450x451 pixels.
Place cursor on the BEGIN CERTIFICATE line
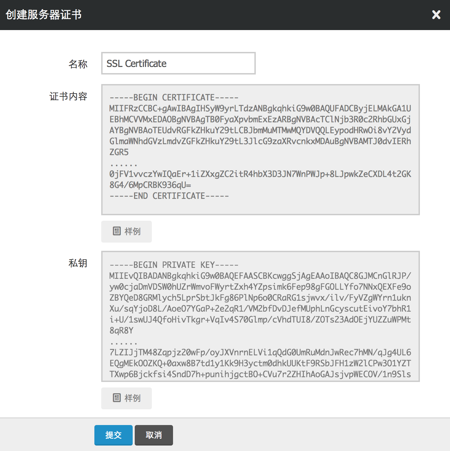tap(174, 98)
